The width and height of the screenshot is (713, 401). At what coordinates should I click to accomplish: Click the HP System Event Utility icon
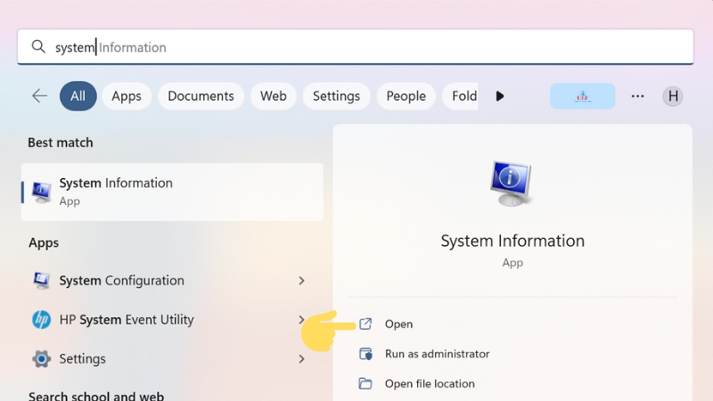(41, 320)
